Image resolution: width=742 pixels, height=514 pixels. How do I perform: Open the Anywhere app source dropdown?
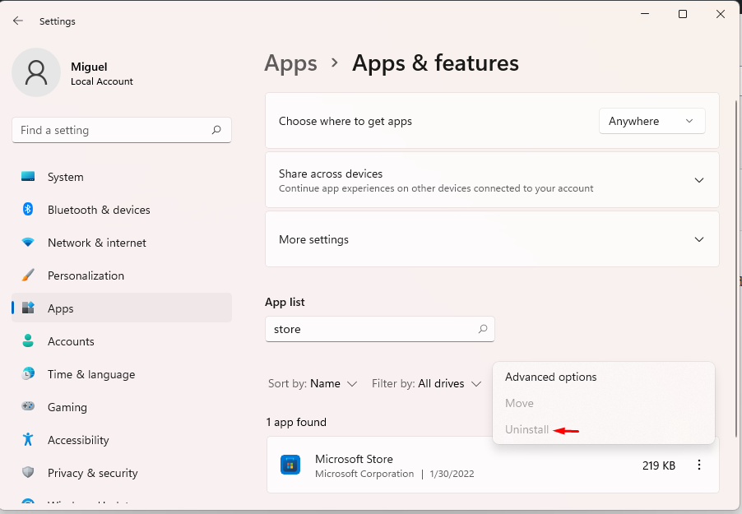point(652,120)
